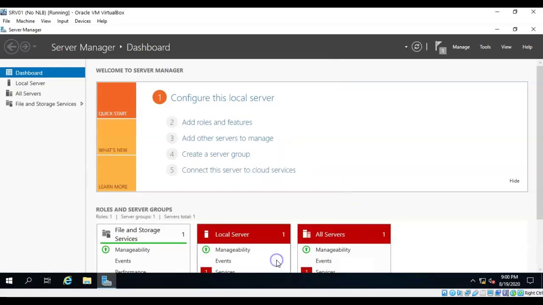Screen dimensions: 543x305
Task: Click Configure this local server
Action: click(x=222, y=98)
